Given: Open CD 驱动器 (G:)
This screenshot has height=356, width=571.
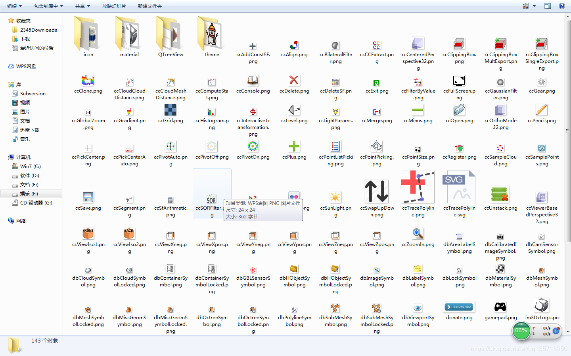Looking at the screenshot, I should [32, 203].
